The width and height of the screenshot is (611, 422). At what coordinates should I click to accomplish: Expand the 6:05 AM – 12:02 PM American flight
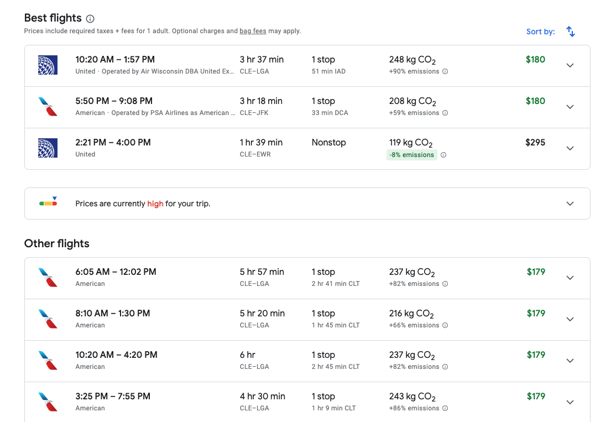coord(570,278)
